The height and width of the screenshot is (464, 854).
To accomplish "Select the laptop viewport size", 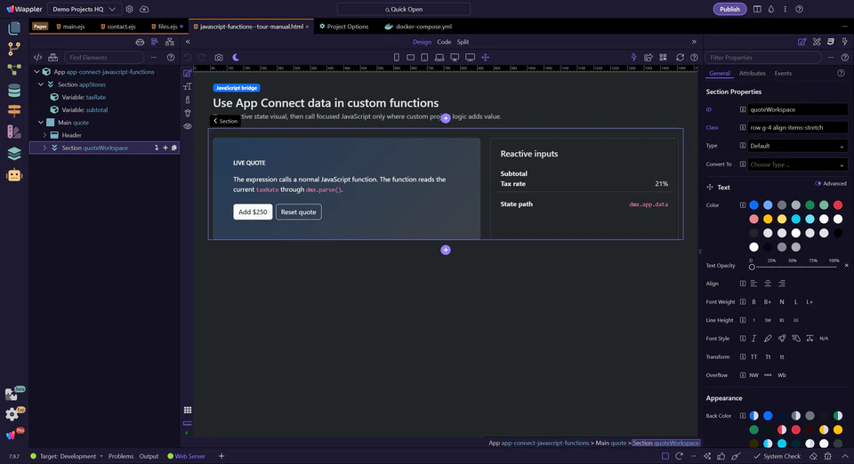I will click(439, 57).
